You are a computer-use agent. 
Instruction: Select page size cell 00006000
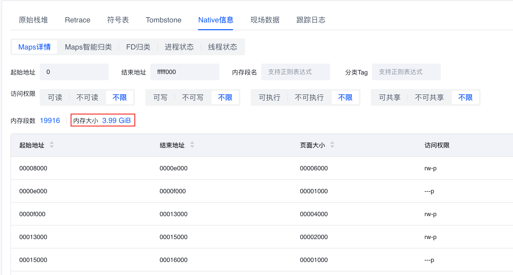click(x=314, y=168)
